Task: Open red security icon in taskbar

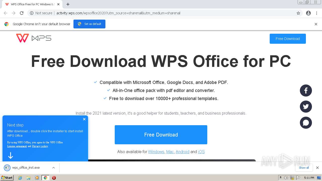Action: pos(54,178)
